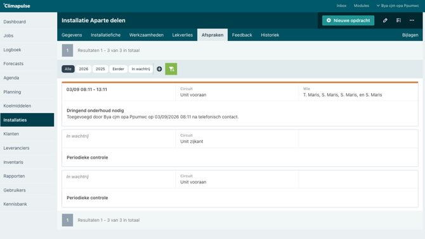Screen dimensions: 425x239
Task: Select the Alle filter chip
Action: pos(68,69)
